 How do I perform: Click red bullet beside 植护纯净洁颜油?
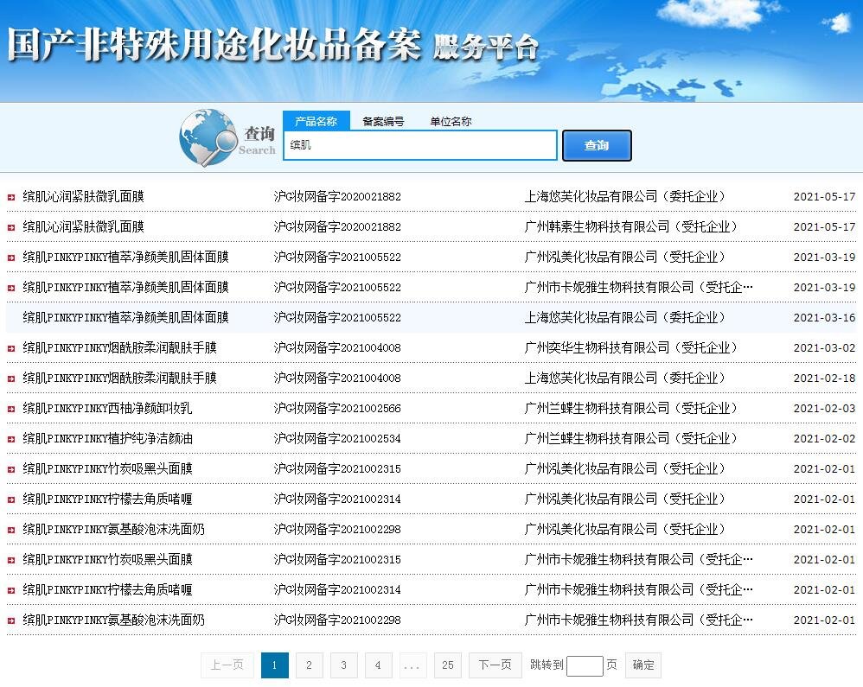[x=11, y=439]
